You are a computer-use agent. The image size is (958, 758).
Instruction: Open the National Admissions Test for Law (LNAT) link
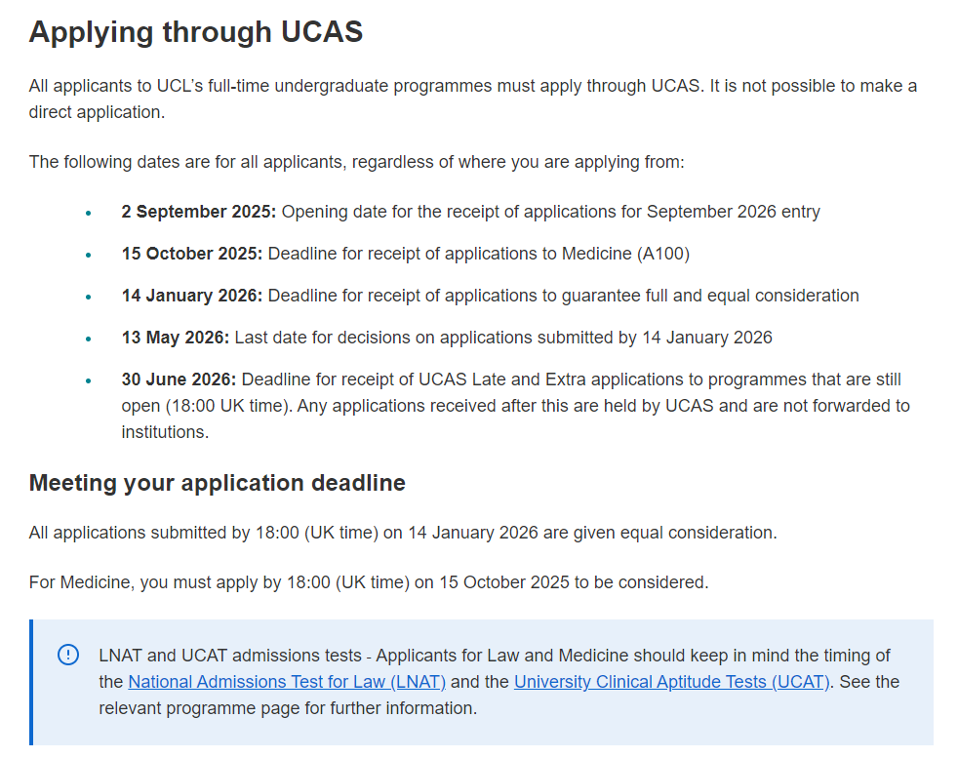tap(287, 682)
